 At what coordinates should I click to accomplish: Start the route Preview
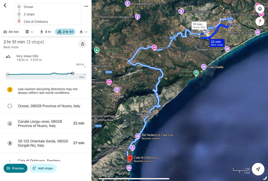[x=15, y=168]
